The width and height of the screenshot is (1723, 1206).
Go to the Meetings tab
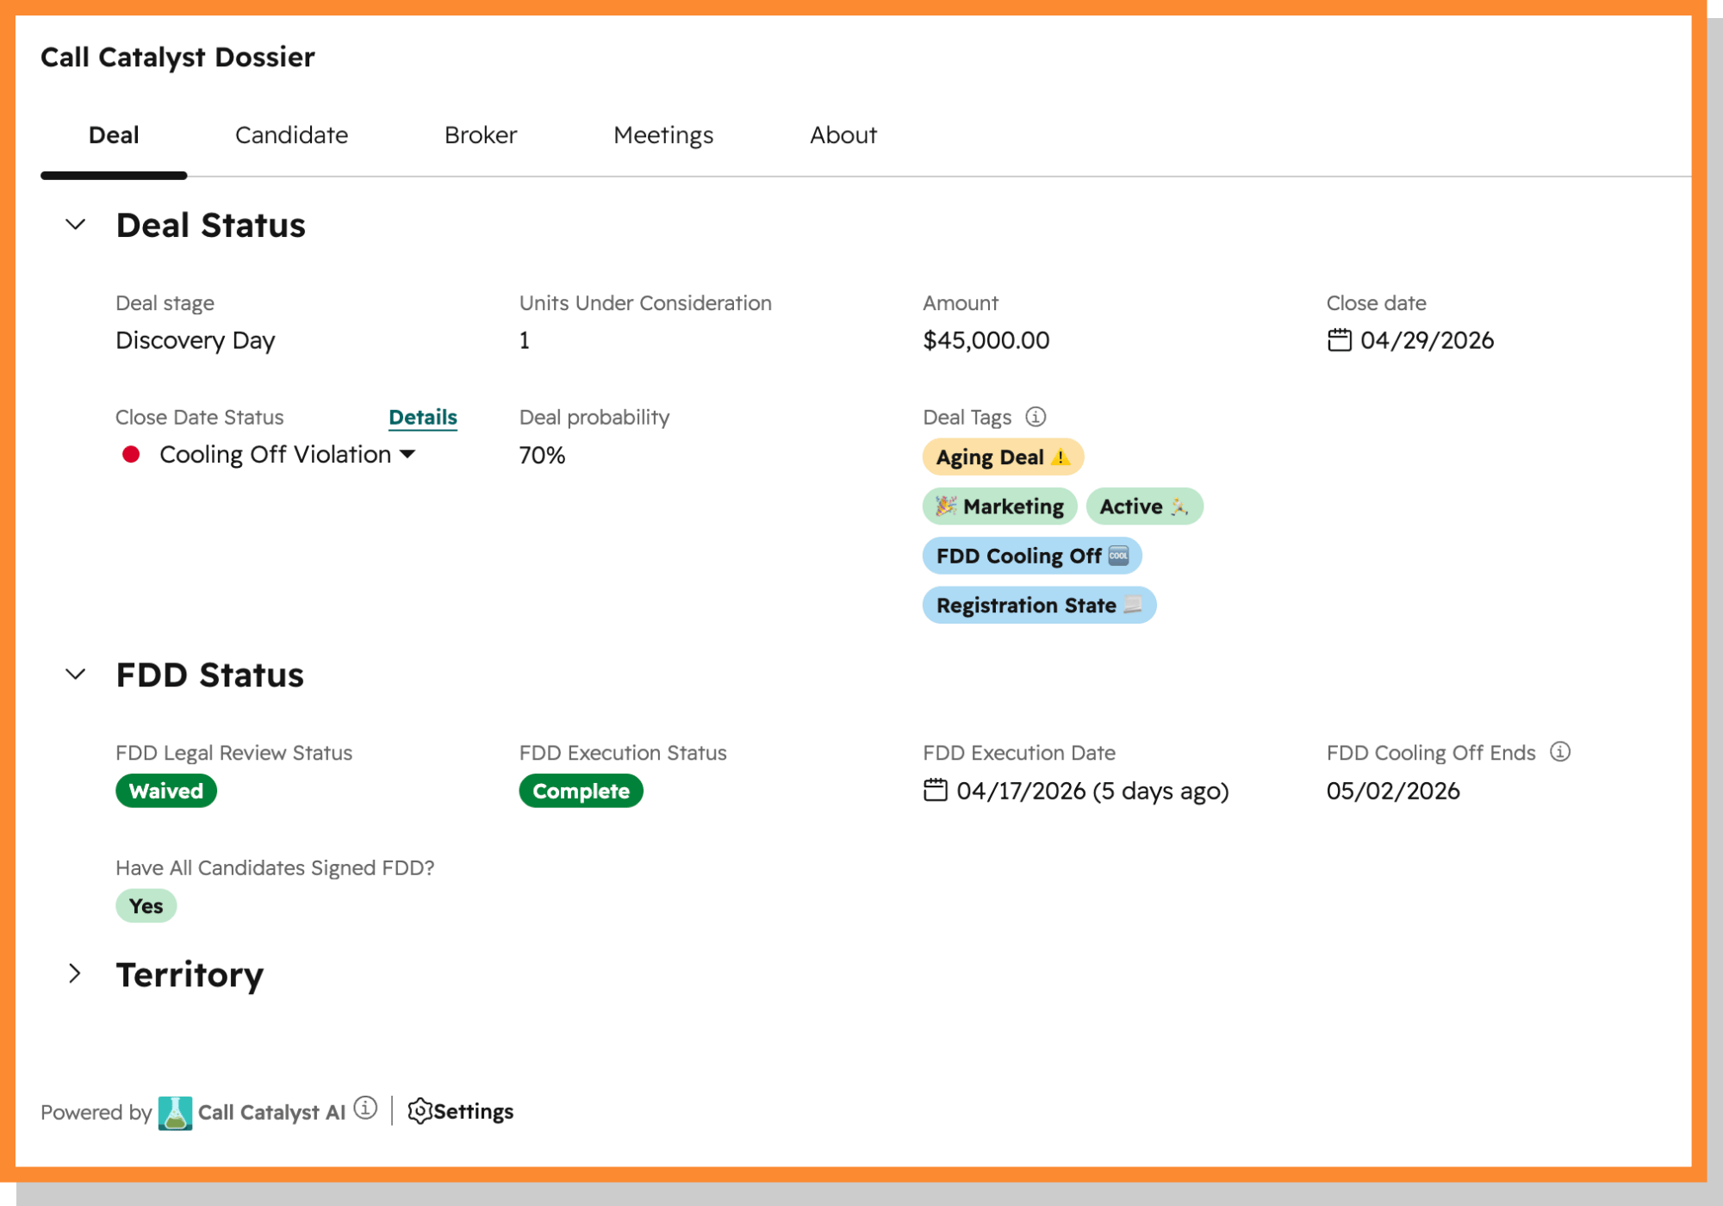click(662, 135)
